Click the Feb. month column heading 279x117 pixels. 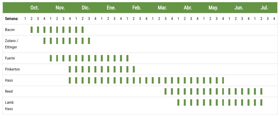click(136, 8)
